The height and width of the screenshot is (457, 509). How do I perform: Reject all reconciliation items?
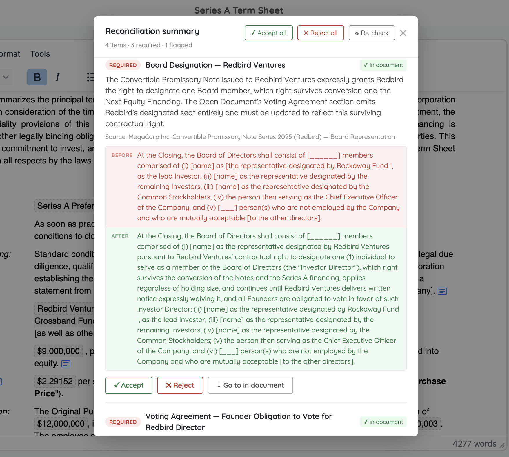point(321,33)
